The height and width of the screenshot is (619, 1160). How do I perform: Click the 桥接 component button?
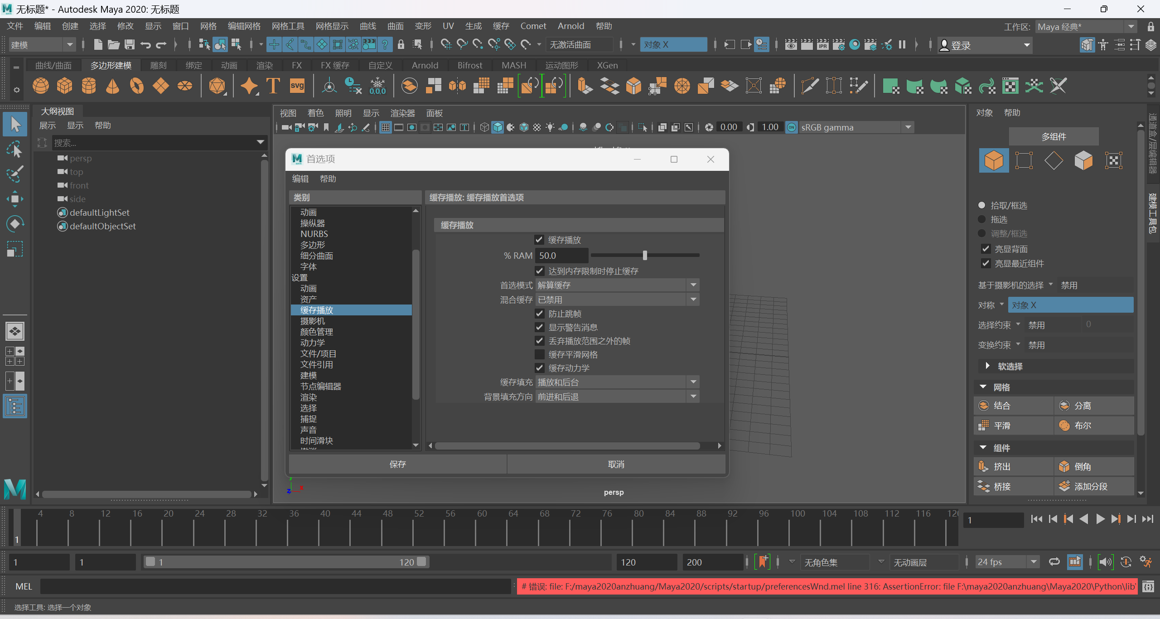[1014, 486]
